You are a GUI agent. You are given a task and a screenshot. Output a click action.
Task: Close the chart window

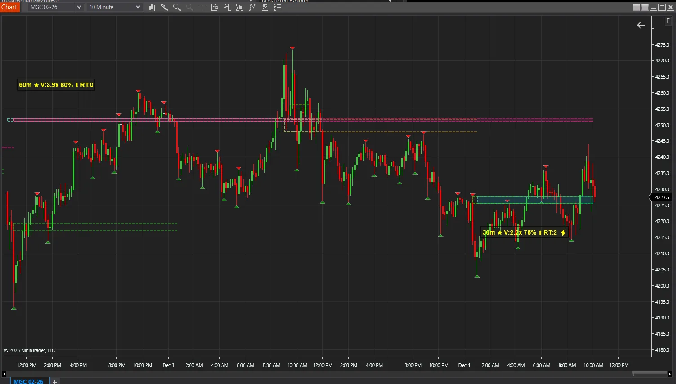(x=670, y=7)
